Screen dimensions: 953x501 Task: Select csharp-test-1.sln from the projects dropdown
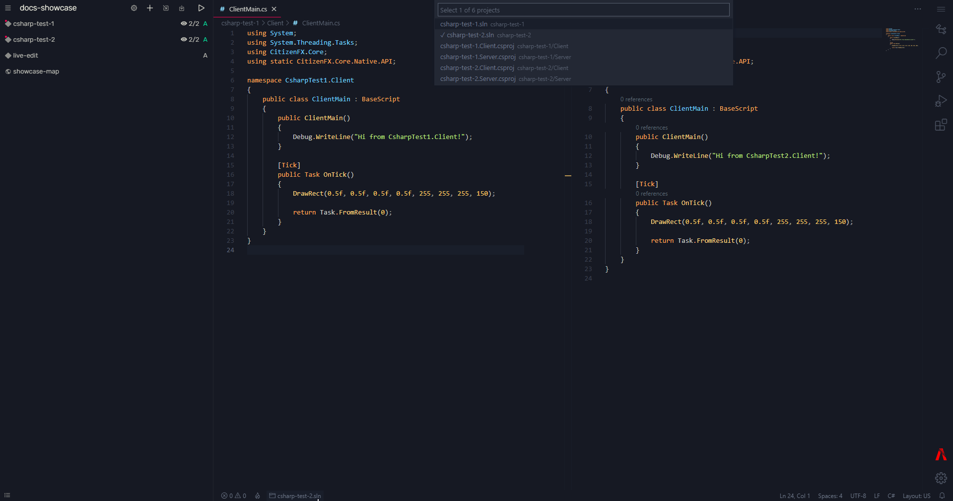pos(463,24)
